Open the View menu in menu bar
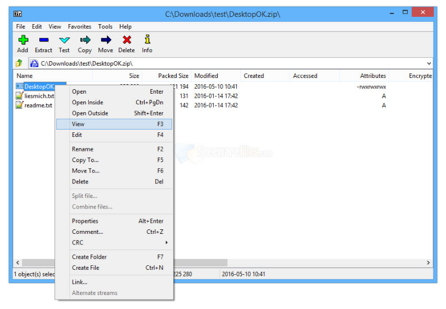This screenshot has width=446, height=309. coord(55,27)
